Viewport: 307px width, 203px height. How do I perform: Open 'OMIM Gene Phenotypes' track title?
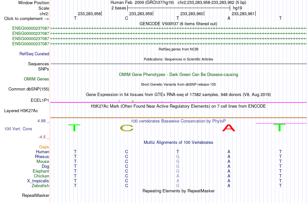point(178,75)
